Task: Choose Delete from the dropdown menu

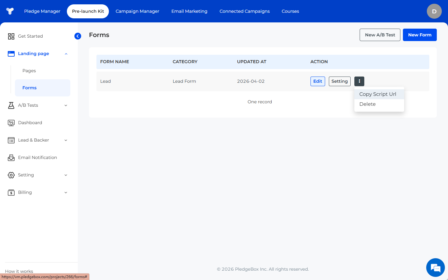Action: point(367,104)
